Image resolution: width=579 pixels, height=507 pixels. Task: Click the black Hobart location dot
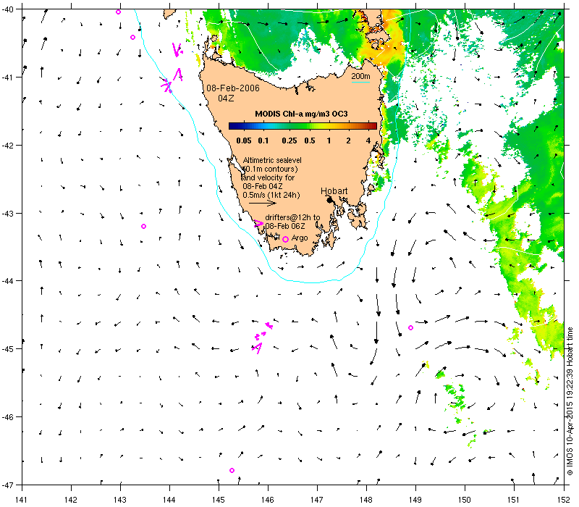pos(330,200)
